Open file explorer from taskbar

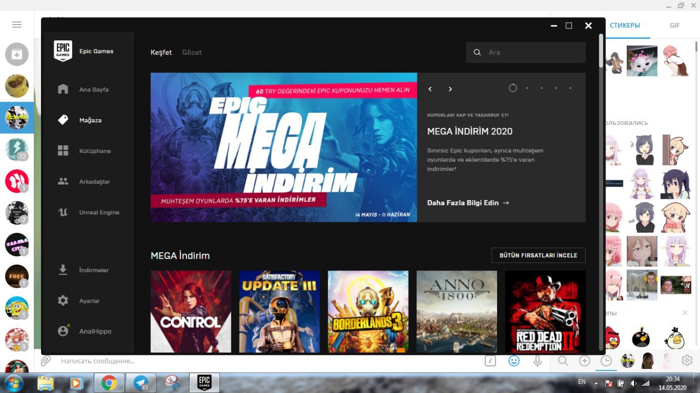46,383
